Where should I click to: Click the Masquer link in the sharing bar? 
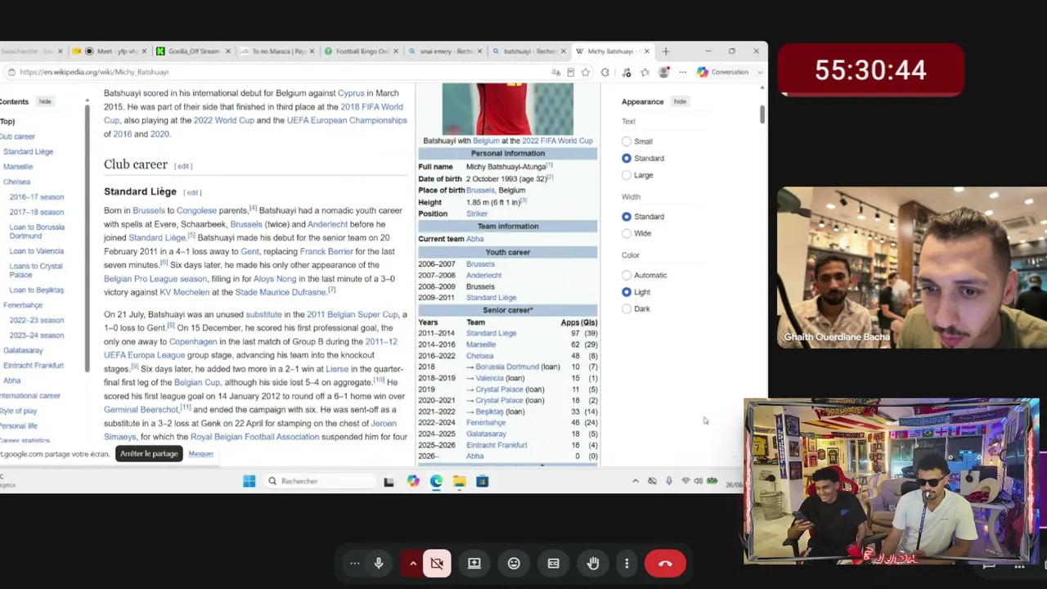click(x=200, y=454)
